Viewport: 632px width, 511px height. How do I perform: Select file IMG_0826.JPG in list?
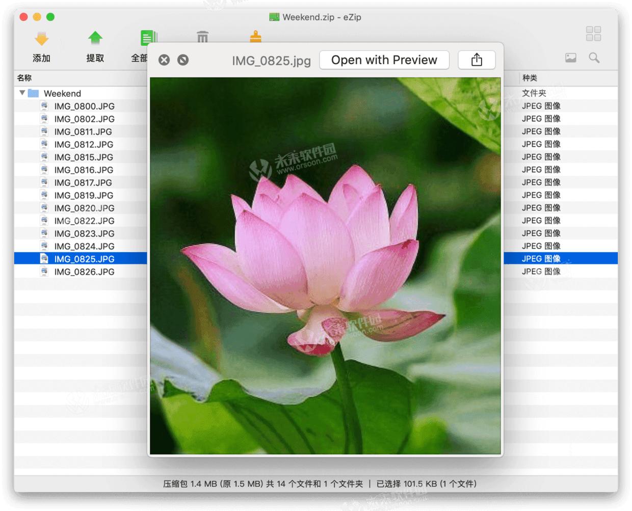pyautogui.click(x=84, y=272)
